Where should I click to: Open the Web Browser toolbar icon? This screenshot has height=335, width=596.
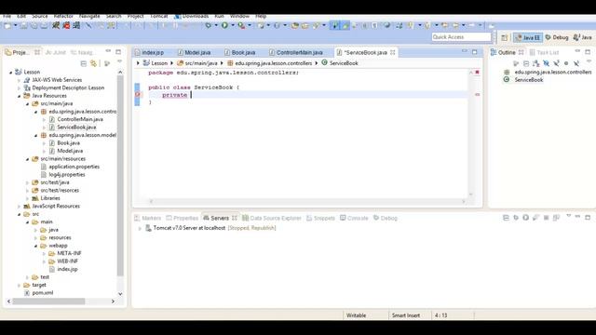(x=387, y=25)
